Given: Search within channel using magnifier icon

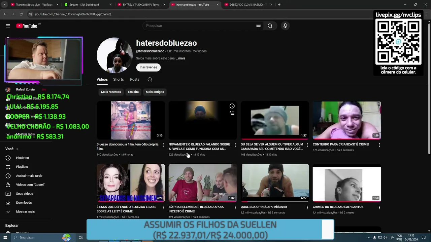Looking at the screenshot, I should coord(150,80).
